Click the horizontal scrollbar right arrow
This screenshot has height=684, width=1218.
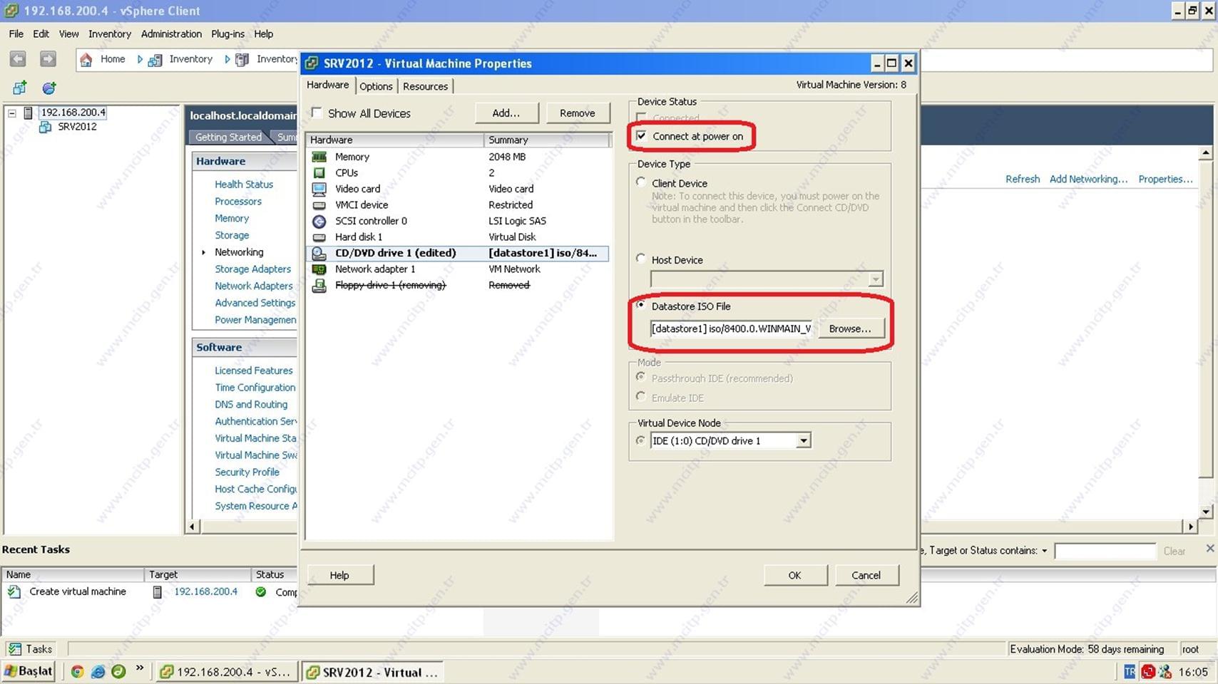[1189, 527]
